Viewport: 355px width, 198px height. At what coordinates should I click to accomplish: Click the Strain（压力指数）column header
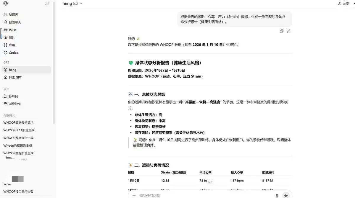173,172
